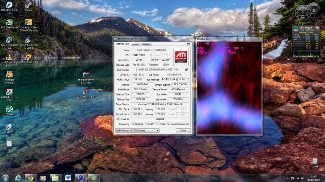
Task: Click the Release Date Feb 15, 2012 field
Action: (139, 65)
